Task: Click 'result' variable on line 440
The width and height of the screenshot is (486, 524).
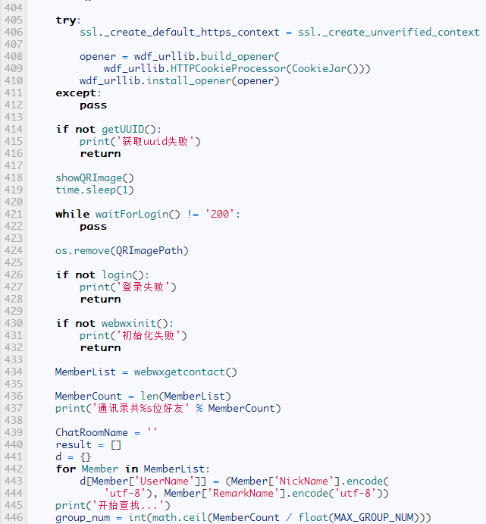Action: [x=74, y=445]
